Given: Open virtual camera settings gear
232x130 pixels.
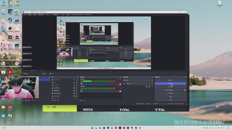Looking at the screenshot, I should point(185,90).
